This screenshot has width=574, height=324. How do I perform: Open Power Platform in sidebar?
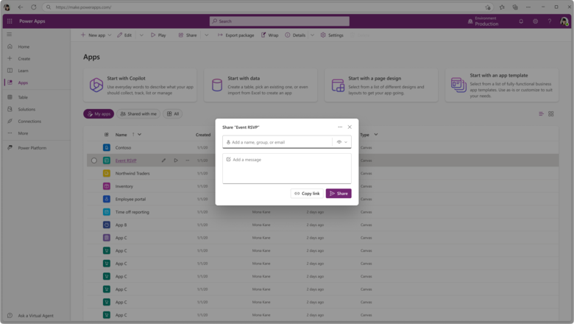(32, 148)
